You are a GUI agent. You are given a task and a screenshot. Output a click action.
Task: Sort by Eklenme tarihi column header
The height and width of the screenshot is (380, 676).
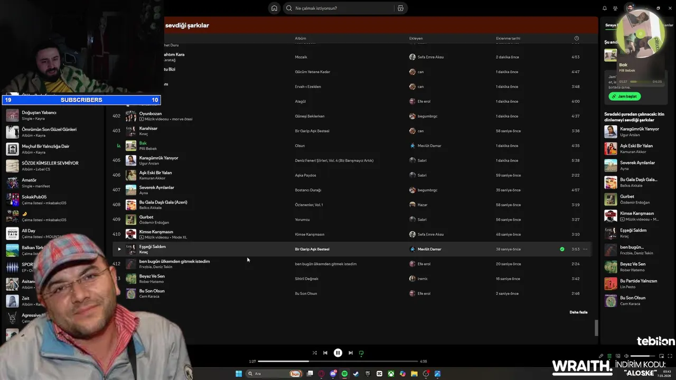coord(508,38)
